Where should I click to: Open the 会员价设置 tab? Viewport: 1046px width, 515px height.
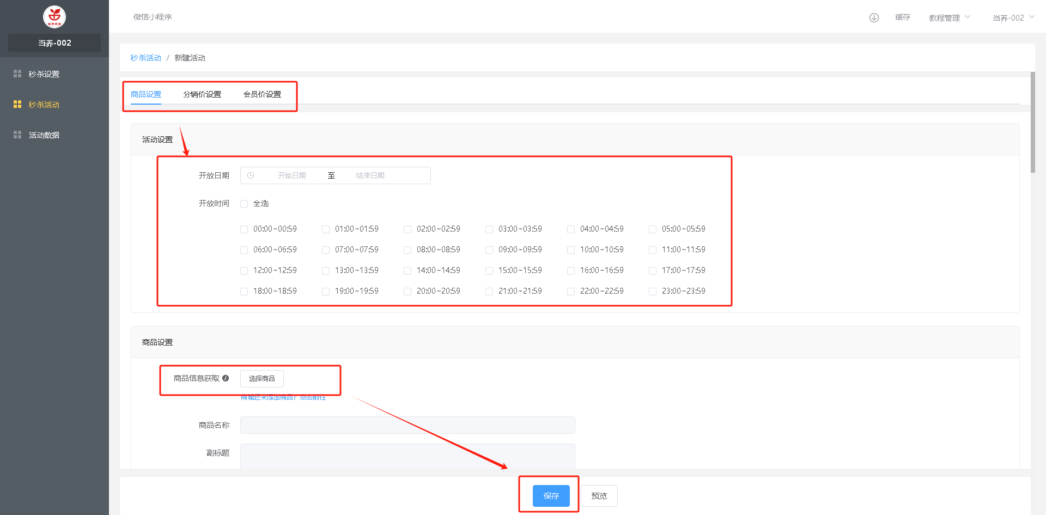tap(262, 94)
